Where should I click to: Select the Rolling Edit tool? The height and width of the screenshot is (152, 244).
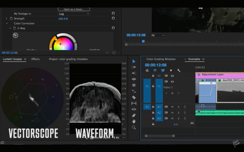134,85
